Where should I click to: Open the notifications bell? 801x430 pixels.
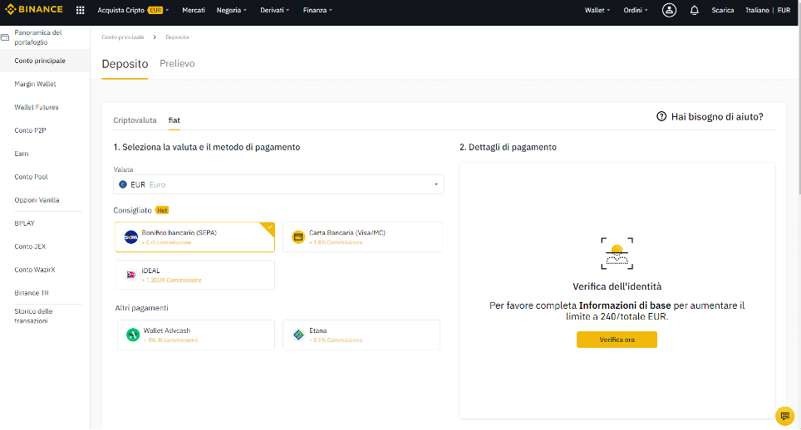(x=695, y=10)
